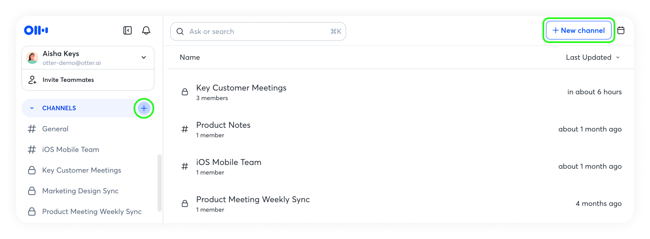Click the New channel button

(578, 31)
